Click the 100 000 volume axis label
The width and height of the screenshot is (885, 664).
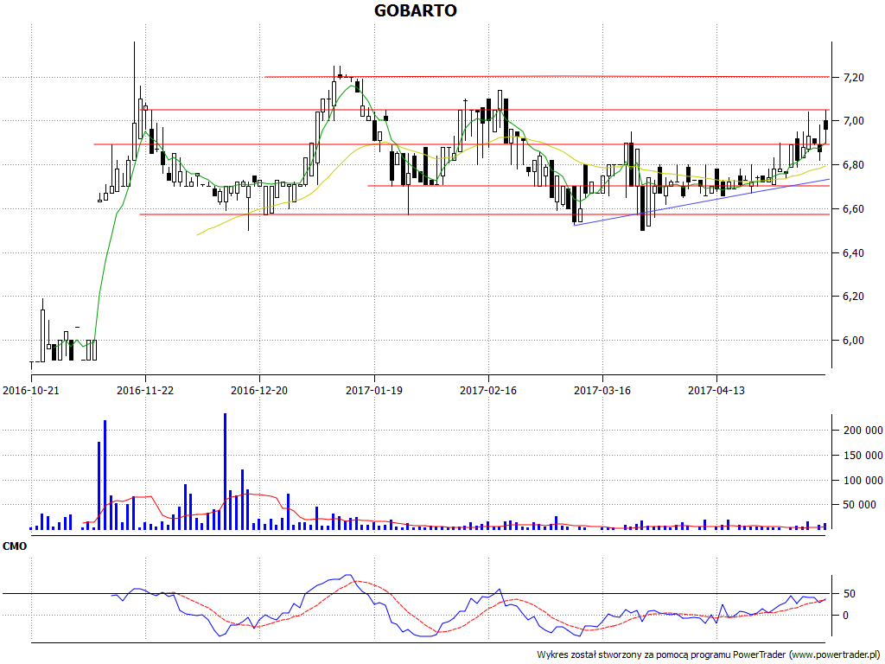[863, 480]
